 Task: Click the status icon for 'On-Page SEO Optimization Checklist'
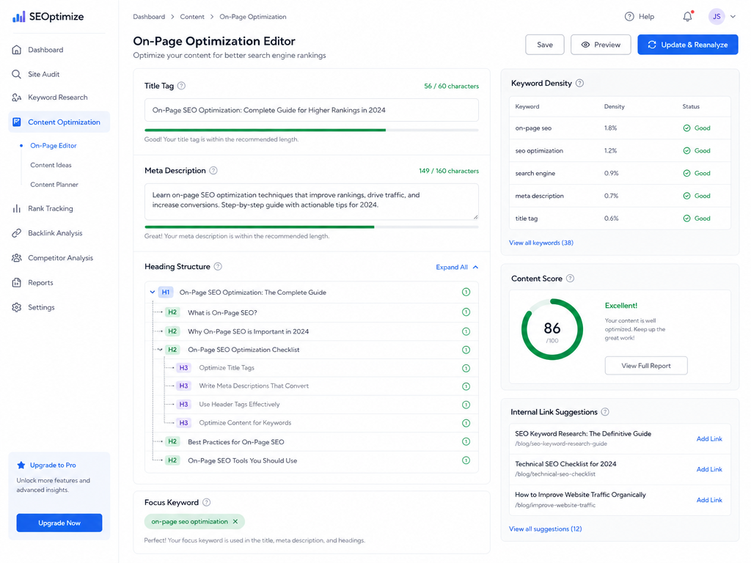466,350
